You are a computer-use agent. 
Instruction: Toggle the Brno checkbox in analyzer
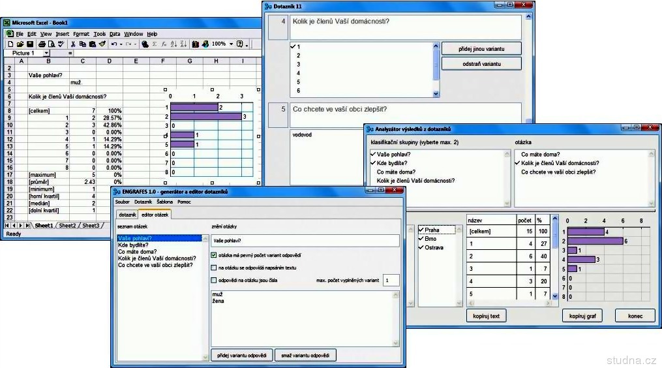click(421, 239)
